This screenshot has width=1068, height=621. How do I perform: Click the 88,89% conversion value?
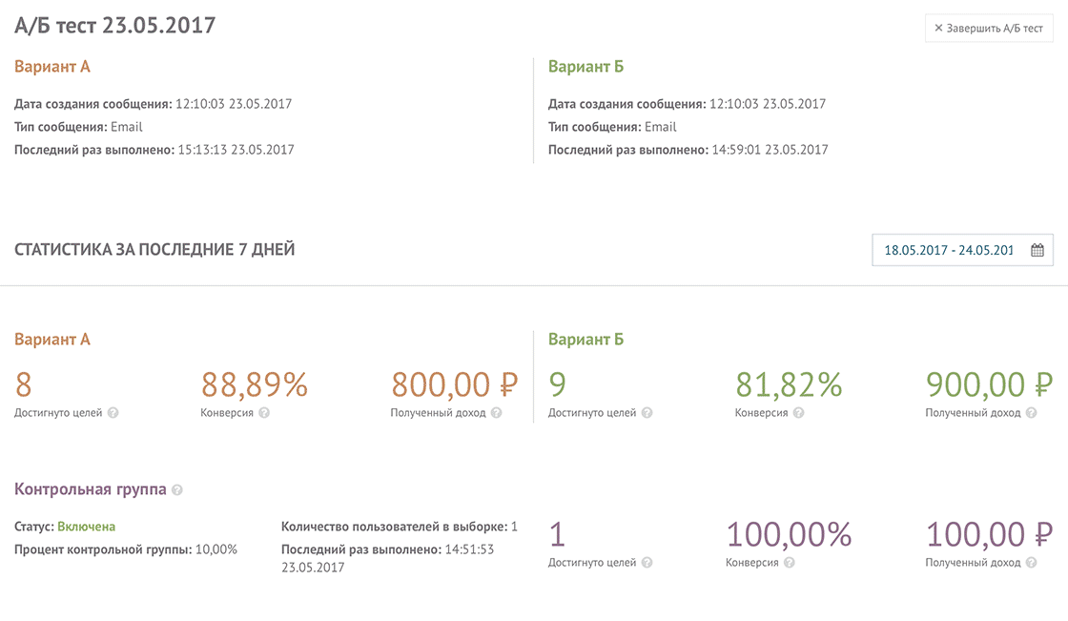(x=255, y=384)
